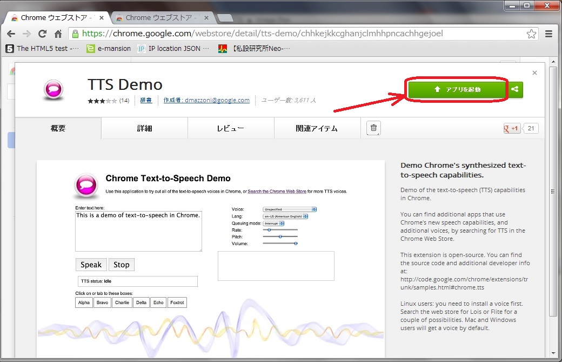
Task: Click the +1 count showing 21
Action: [531, 128]
